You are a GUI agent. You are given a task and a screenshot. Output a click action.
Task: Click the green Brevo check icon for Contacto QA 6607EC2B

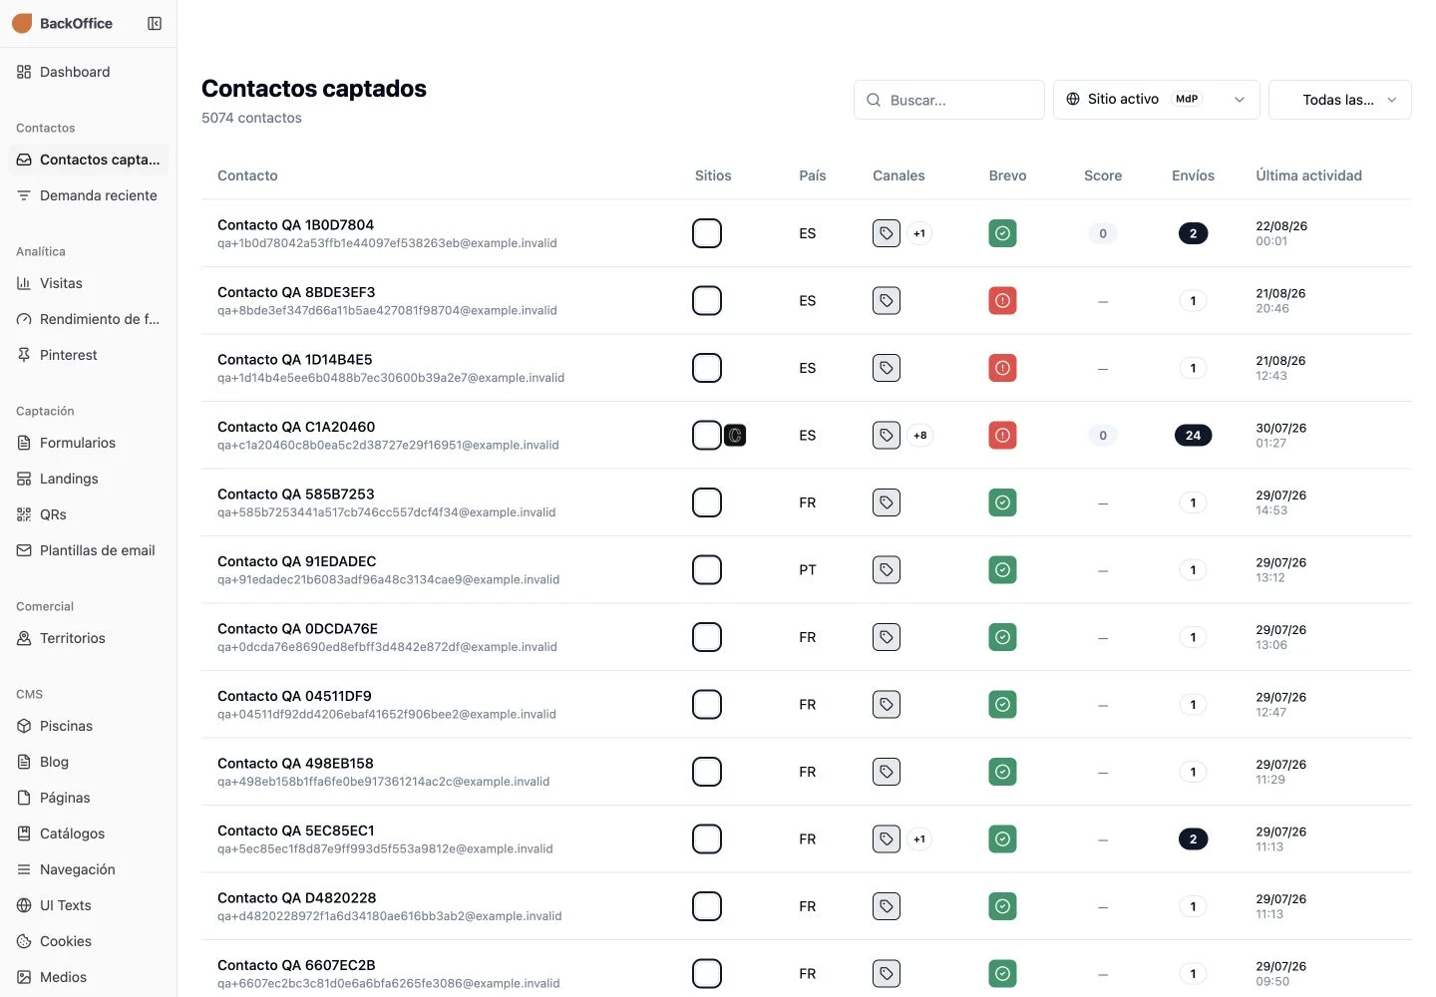pos(1002,974)
